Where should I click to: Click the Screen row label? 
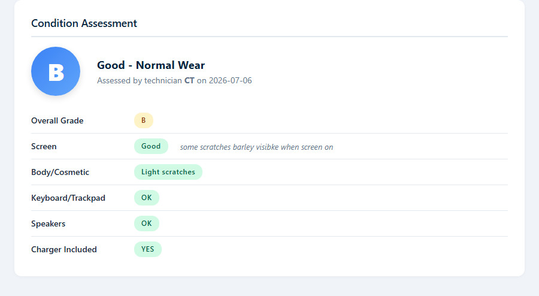[44, 146]
